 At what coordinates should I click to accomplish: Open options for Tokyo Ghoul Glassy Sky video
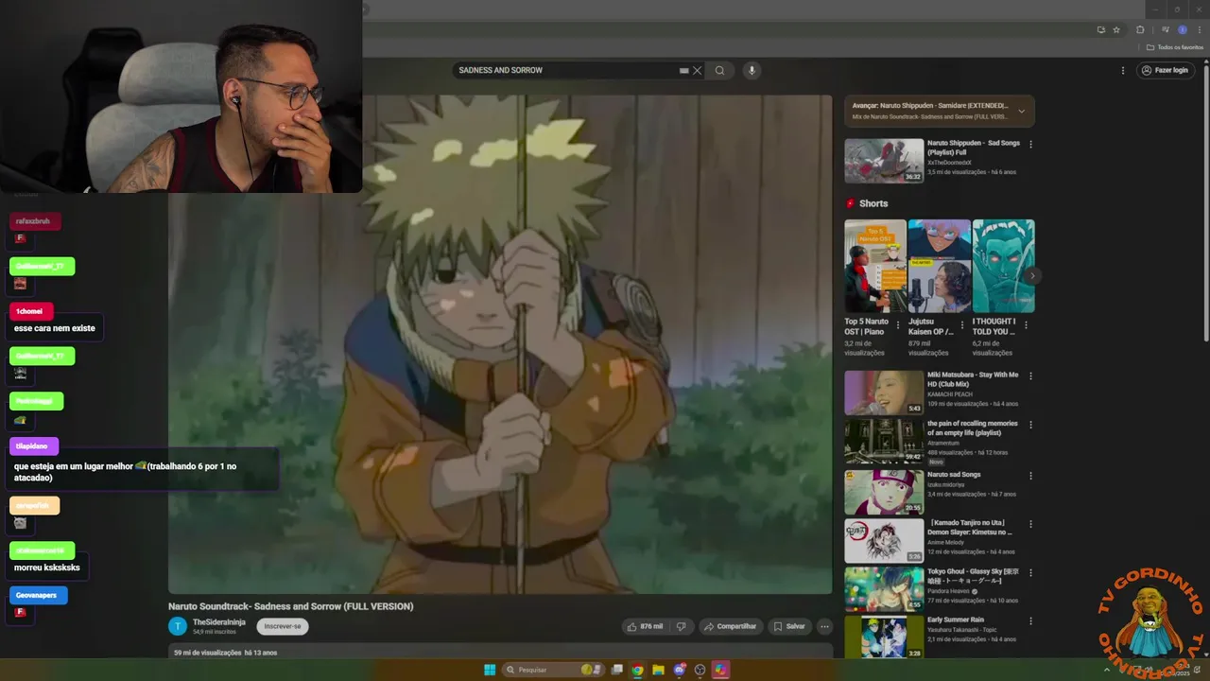pyautogui.click(x=1030, y=572)
